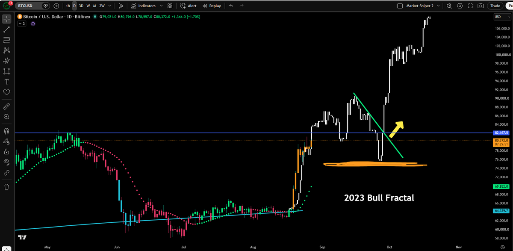513x251 pixels.
Task: Click the Sep label on time axis
Action: (x=322, y=247)
